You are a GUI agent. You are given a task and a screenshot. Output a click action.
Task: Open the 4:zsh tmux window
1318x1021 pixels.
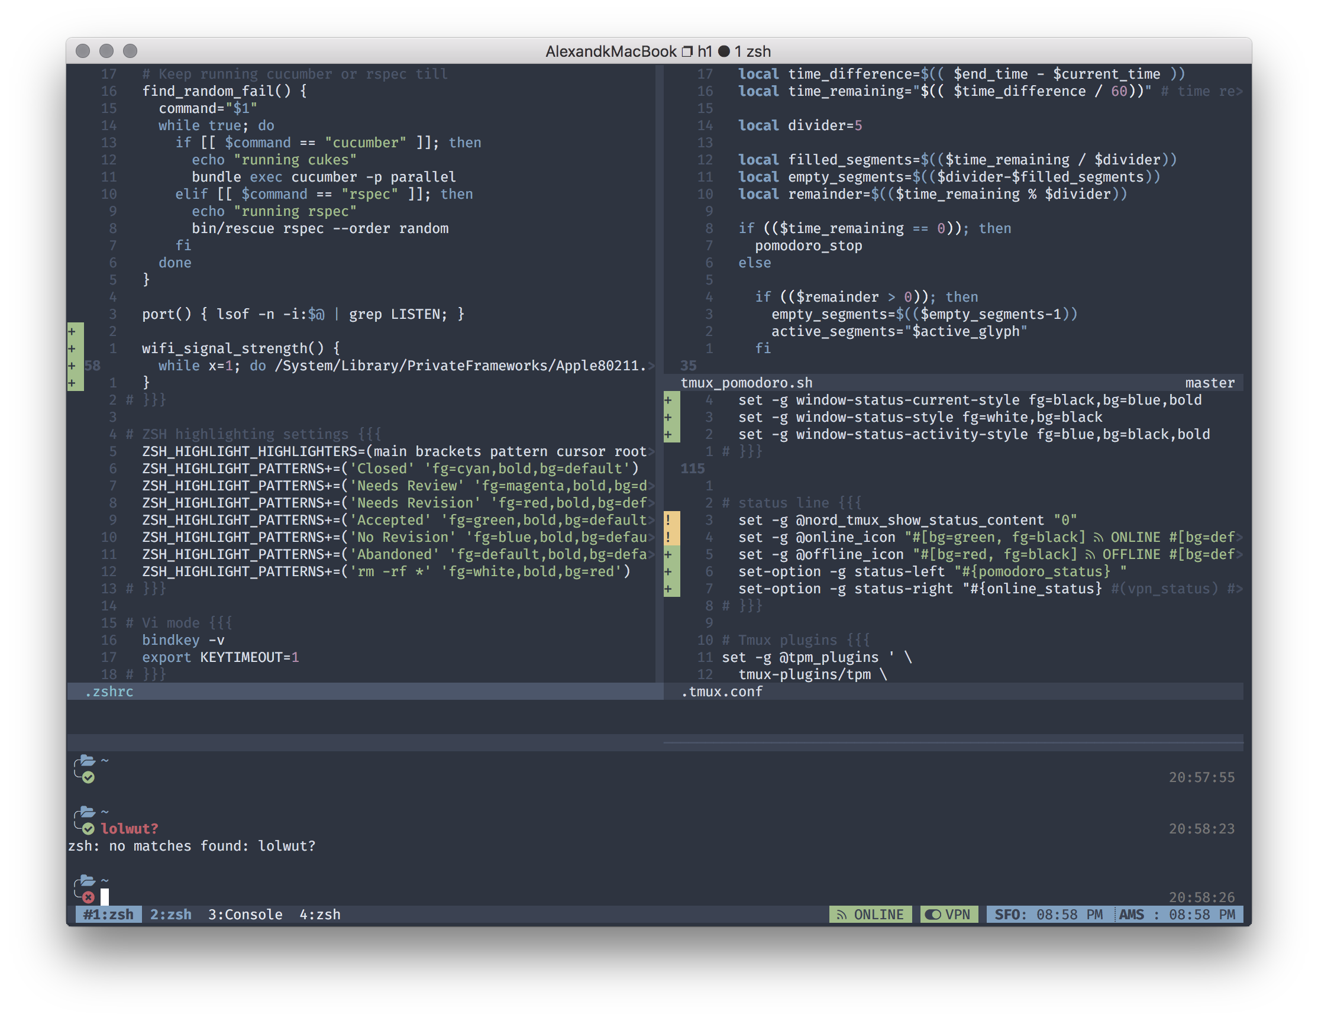[x=320, y=915]
